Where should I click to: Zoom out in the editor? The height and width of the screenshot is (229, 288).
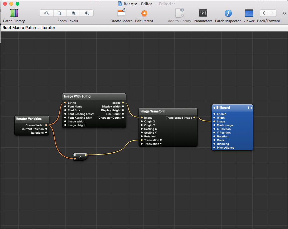(60, 13)
